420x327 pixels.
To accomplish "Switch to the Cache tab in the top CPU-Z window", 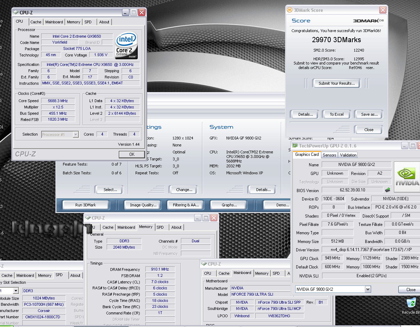I will tap(36, 22).
